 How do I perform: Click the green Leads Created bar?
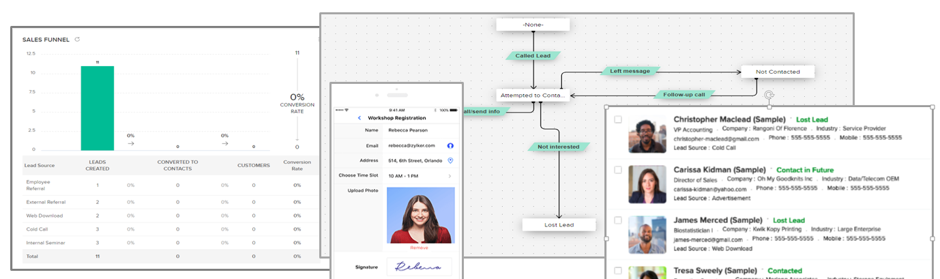pyautogui.click(x=98, y=108)
